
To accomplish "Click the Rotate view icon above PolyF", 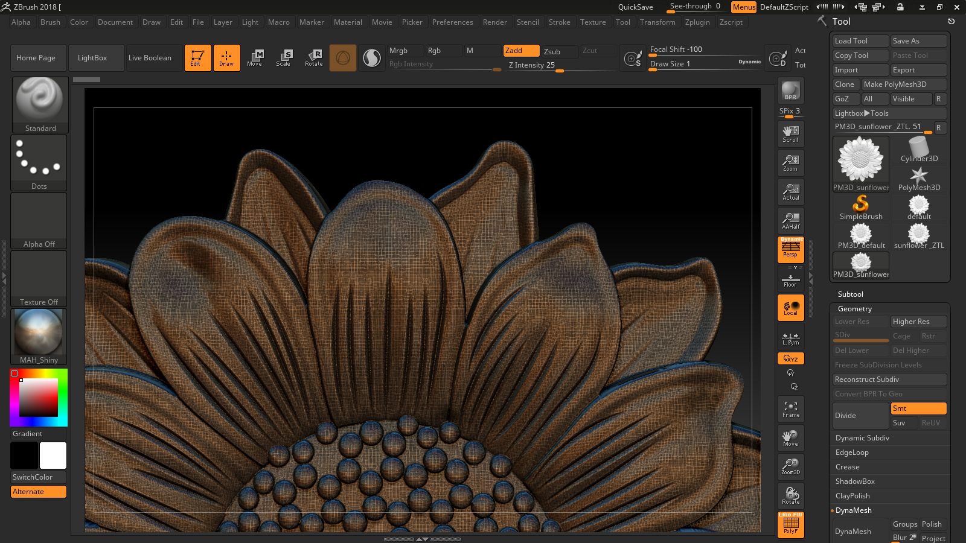I will click(790, 496).
